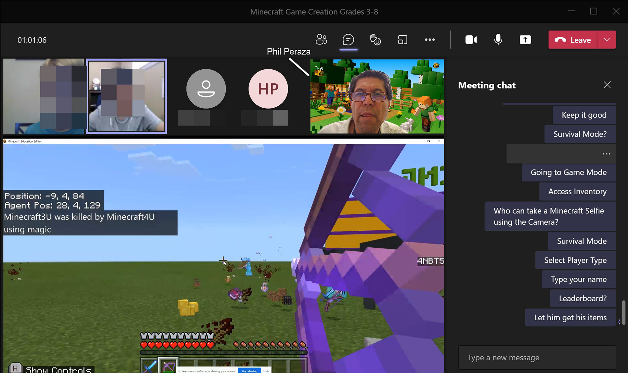Click the Type a new message field
The width and height of the screenshot is (628, 373).
click(x=536, y=357)
